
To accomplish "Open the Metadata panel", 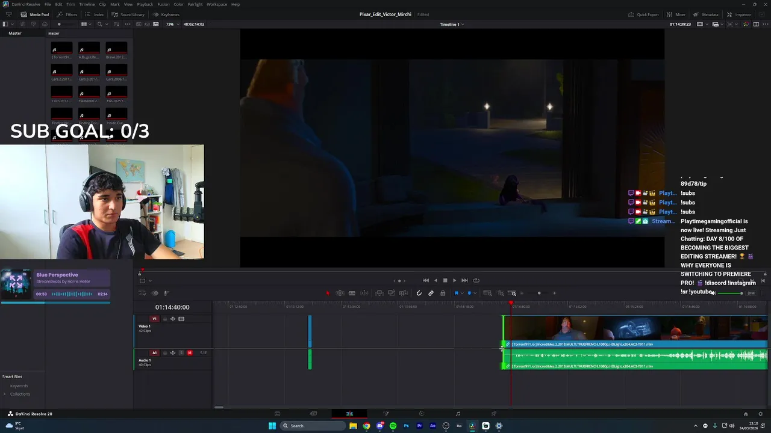I will point(705,14).
